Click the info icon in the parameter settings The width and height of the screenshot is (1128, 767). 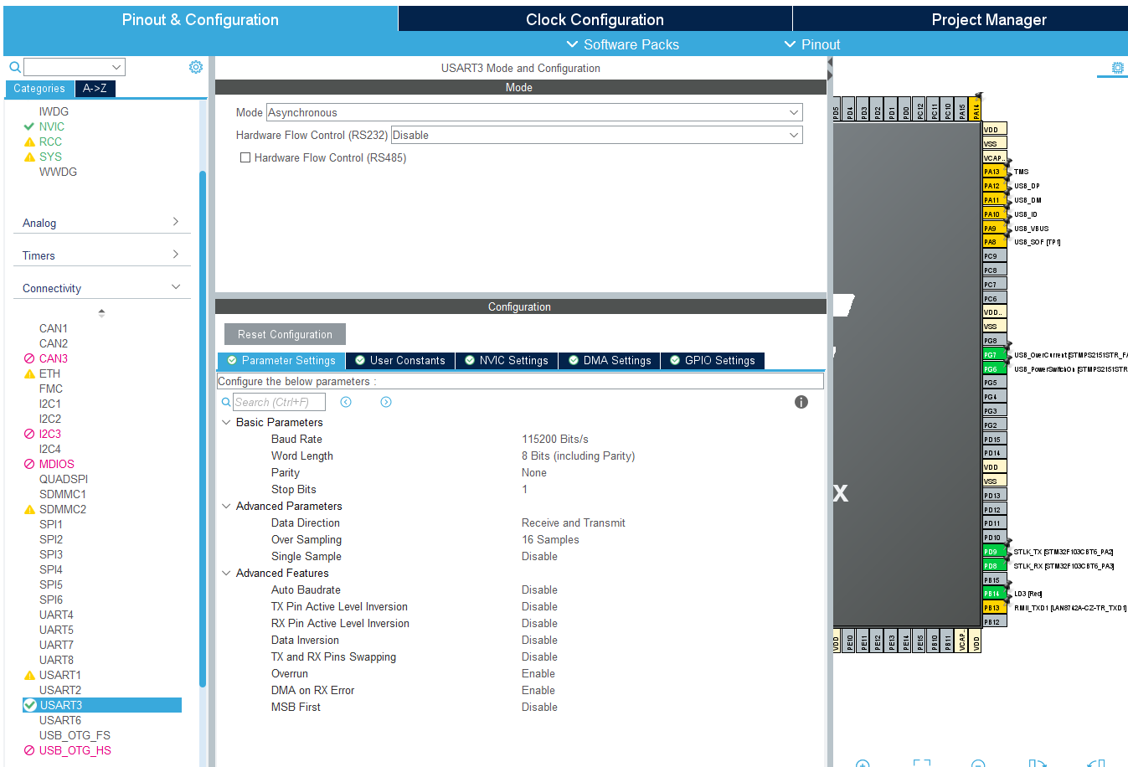pyautogui.click(x=801, y=402)
